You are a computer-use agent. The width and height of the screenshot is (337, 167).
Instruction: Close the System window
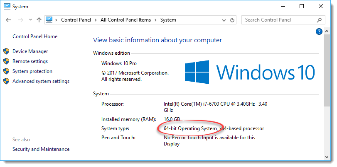pos(321,7)
